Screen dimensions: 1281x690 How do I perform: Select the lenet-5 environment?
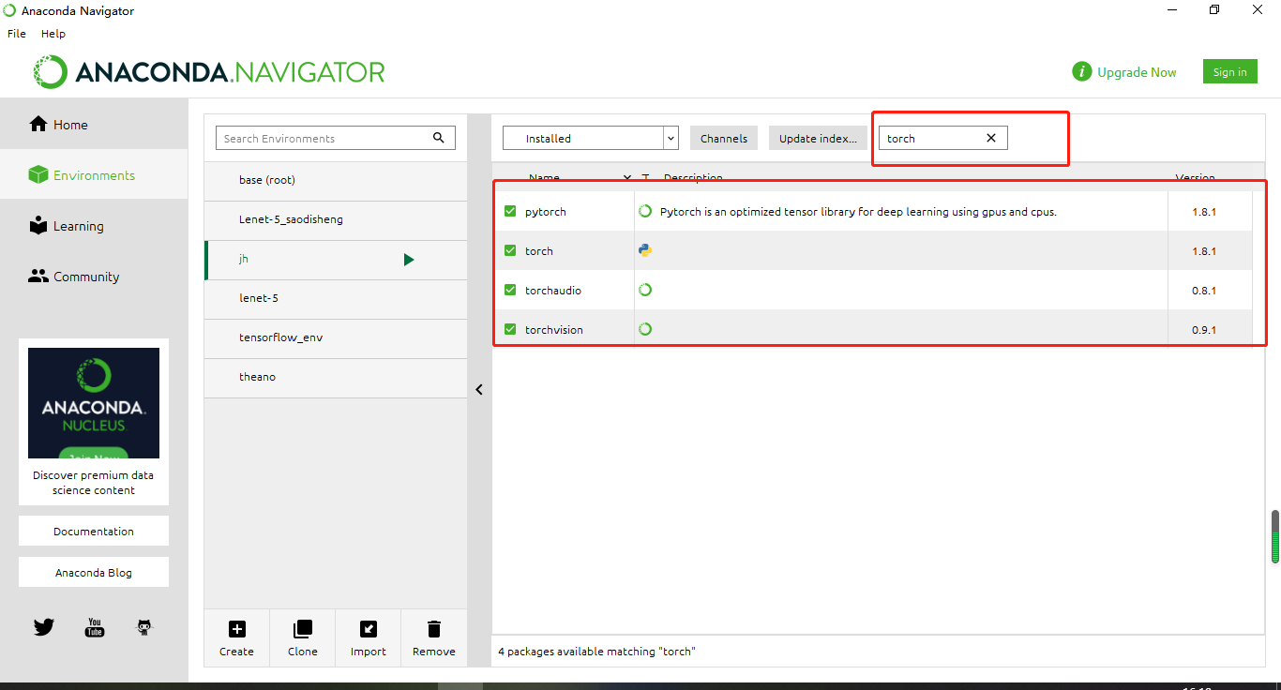(x=336, y=298)
